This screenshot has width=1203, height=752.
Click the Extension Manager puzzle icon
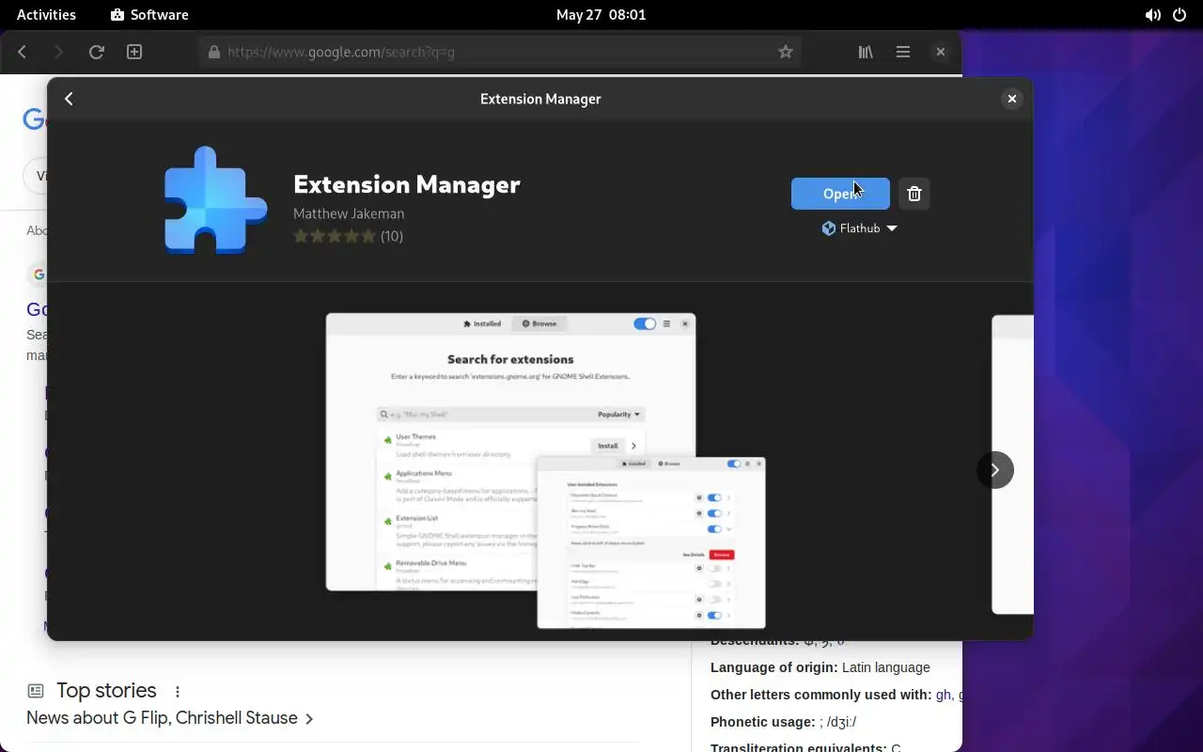[x=215, y=200]
